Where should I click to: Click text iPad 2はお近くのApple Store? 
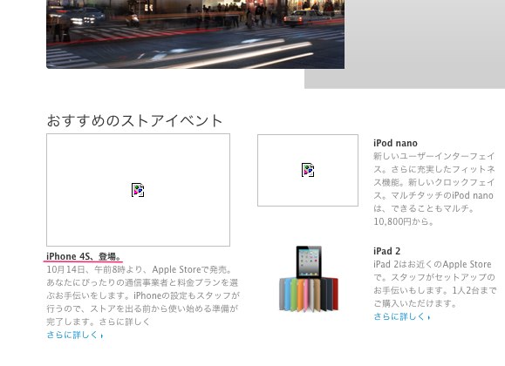click(433, 264)
